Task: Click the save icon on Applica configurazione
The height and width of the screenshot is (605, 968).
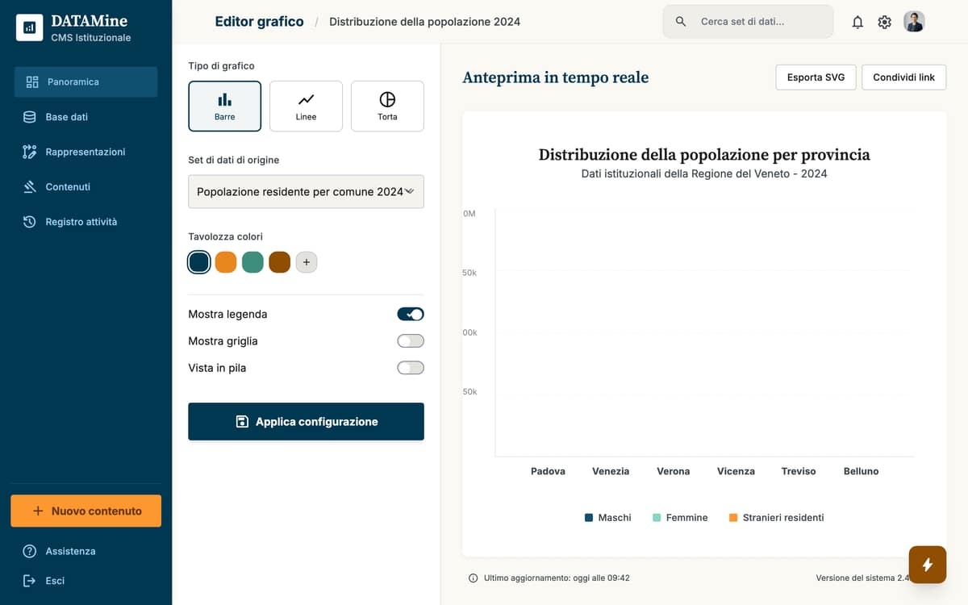Action: [x=242, y=422]
